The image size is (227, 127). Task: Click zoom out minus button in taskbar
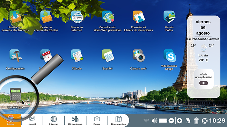(171, 121)
